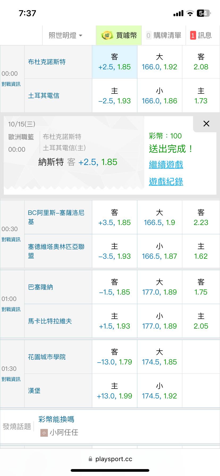Close the bet confirmation popup

(206, 124)
